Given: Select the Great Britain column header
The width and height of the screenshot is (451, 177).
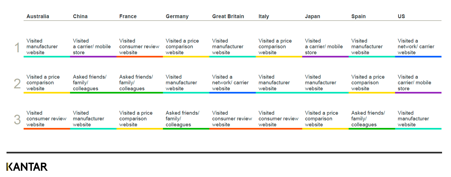Looking at the screenshot, I should 228,16.
